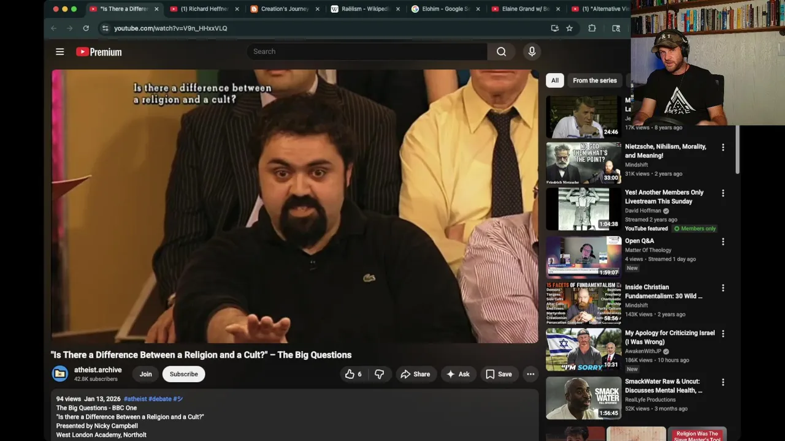The width and height of the screenshot is (785, 441).
Task: Click the video title text
Action: pos(201,355)
